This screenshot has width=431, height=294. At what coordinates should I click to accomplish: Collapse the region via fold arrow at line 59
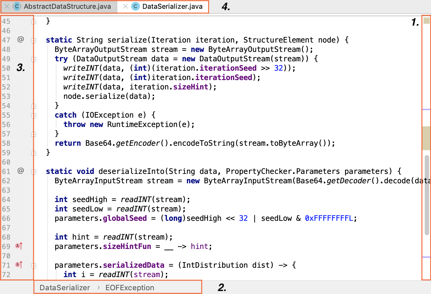click(33, 153)
